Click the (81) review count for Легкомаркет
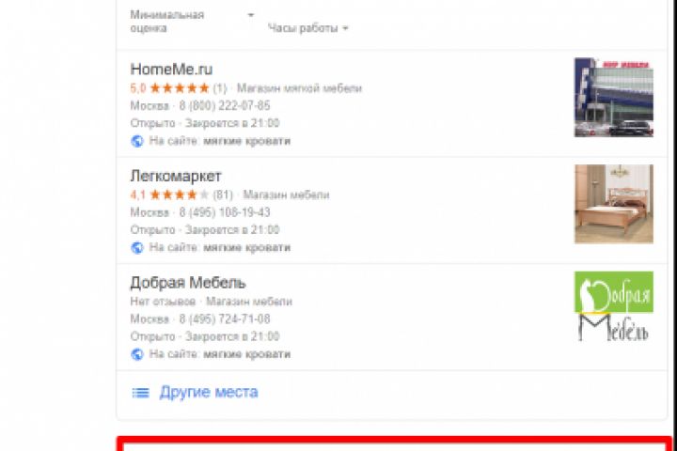 coord(223,195)
